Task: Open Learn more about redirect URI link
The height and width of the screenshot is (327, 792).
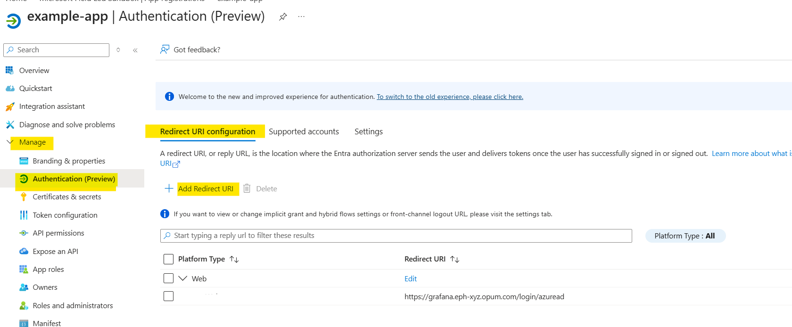Action: [x=751, y=154]
